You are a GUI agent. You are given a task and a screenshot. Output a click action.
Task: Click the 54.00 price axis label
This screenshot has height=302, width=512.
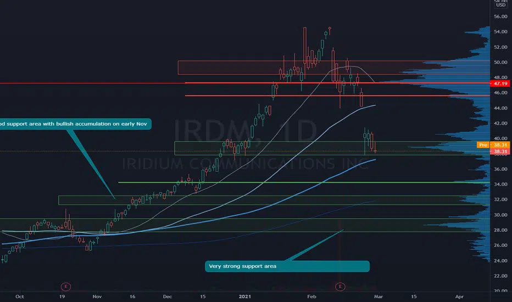click(x=500, y=32)
